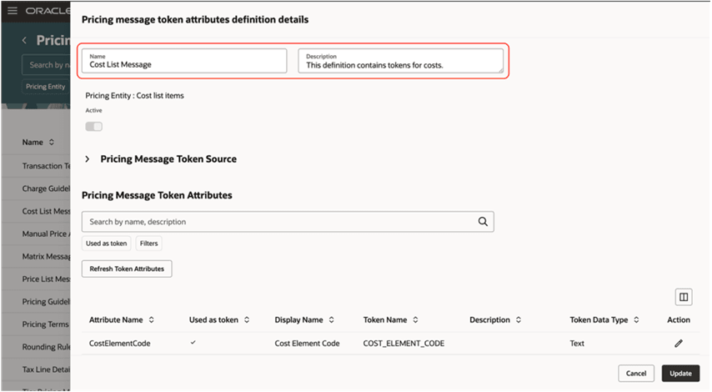Select Price List Message row in background list
The image size is (712, 392).
[x=37, y=279]
